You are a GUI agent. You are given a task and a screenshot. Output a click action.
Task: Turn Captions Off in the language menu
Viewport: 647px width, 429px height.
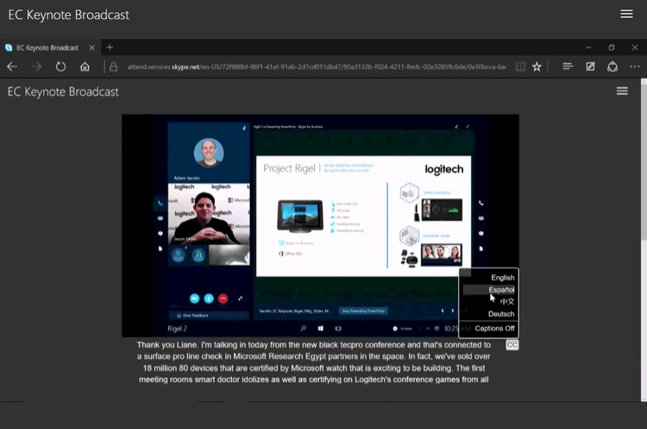(x=494, y=328)
